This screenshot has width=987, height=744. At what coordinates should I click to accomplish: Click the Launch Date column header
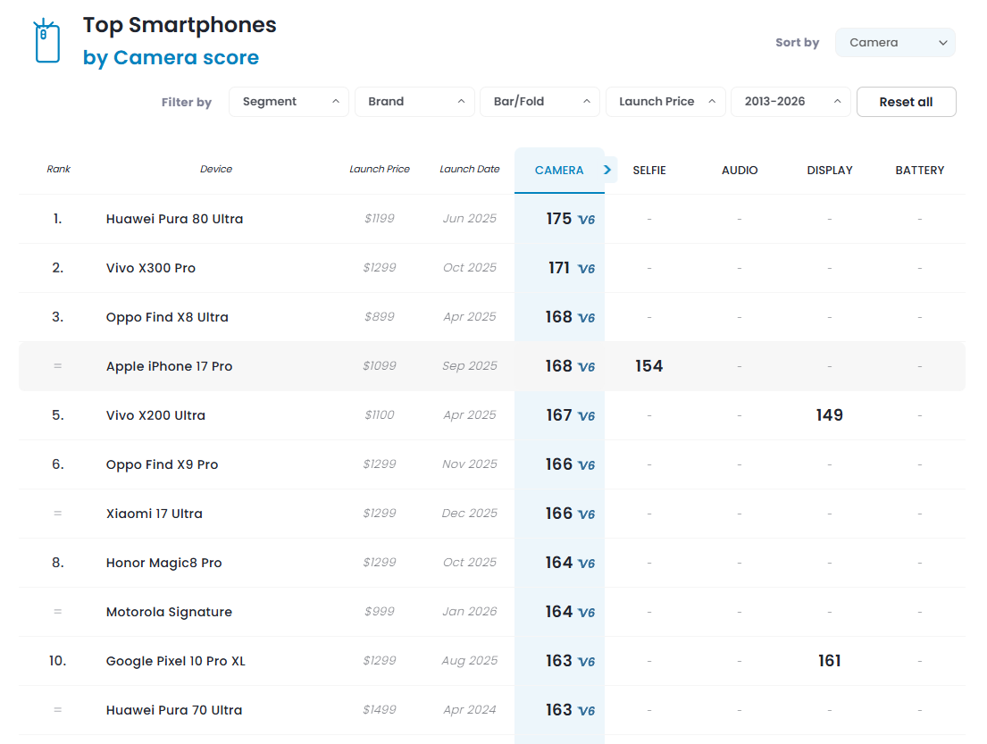pos(470,169)
